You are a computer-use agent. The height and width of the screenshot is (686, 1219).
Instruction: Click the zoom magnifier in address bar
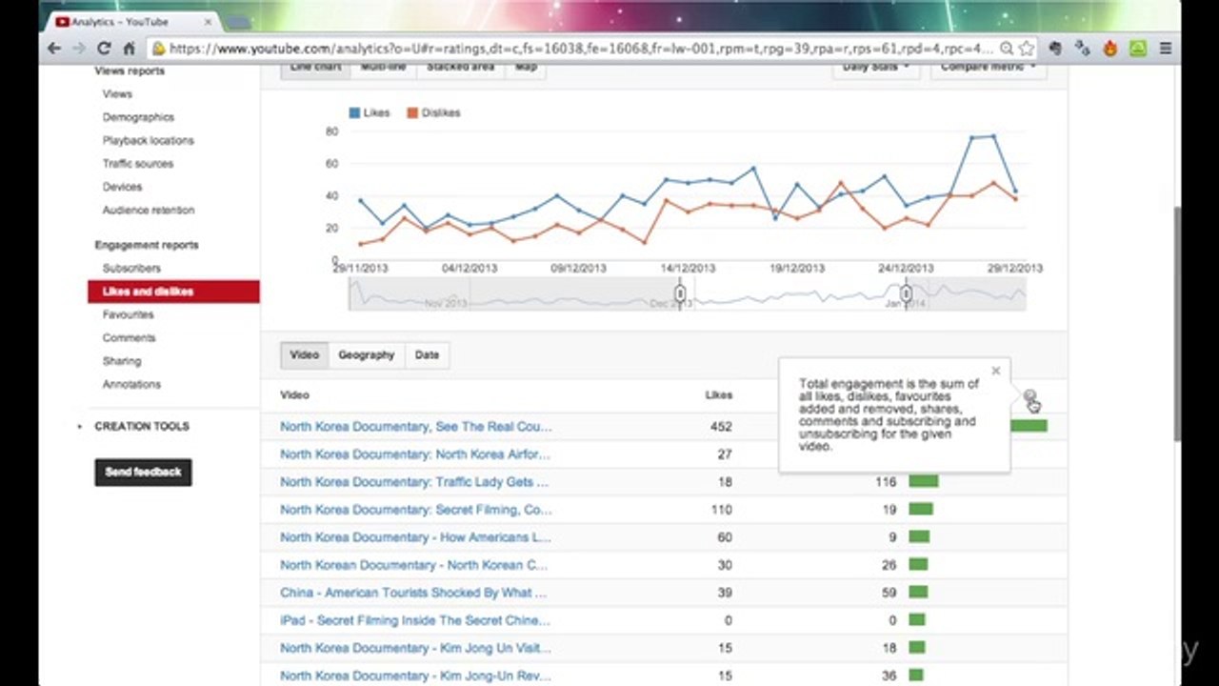[1007, 48]
